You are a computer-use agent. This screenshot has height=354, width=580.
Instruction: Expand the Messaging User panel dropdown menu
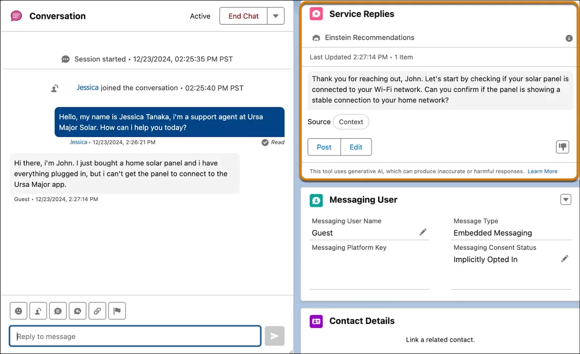tap(565, 199)
